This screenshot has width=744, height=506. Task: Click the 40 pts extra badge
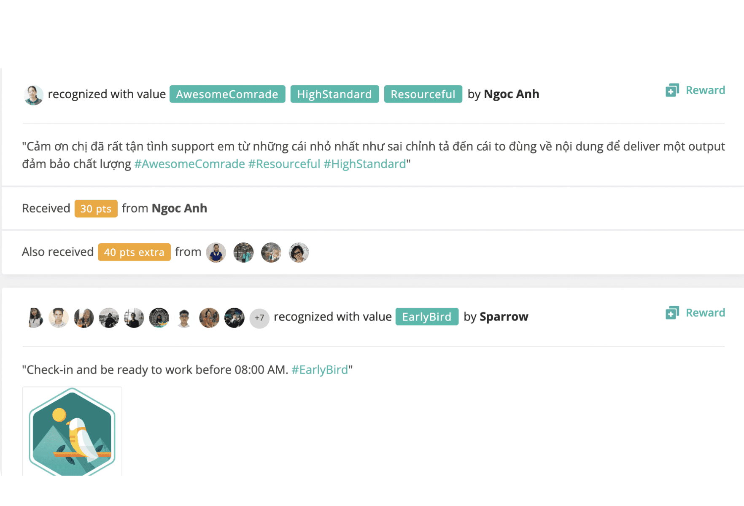(x=134, y=252)
